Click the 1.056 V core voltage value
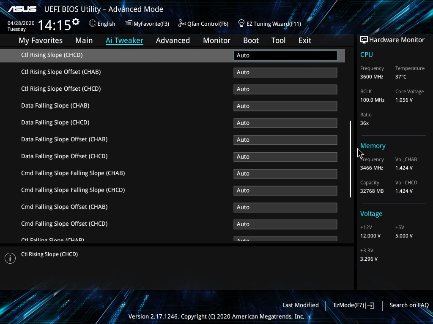 click(x=404, y=100)
